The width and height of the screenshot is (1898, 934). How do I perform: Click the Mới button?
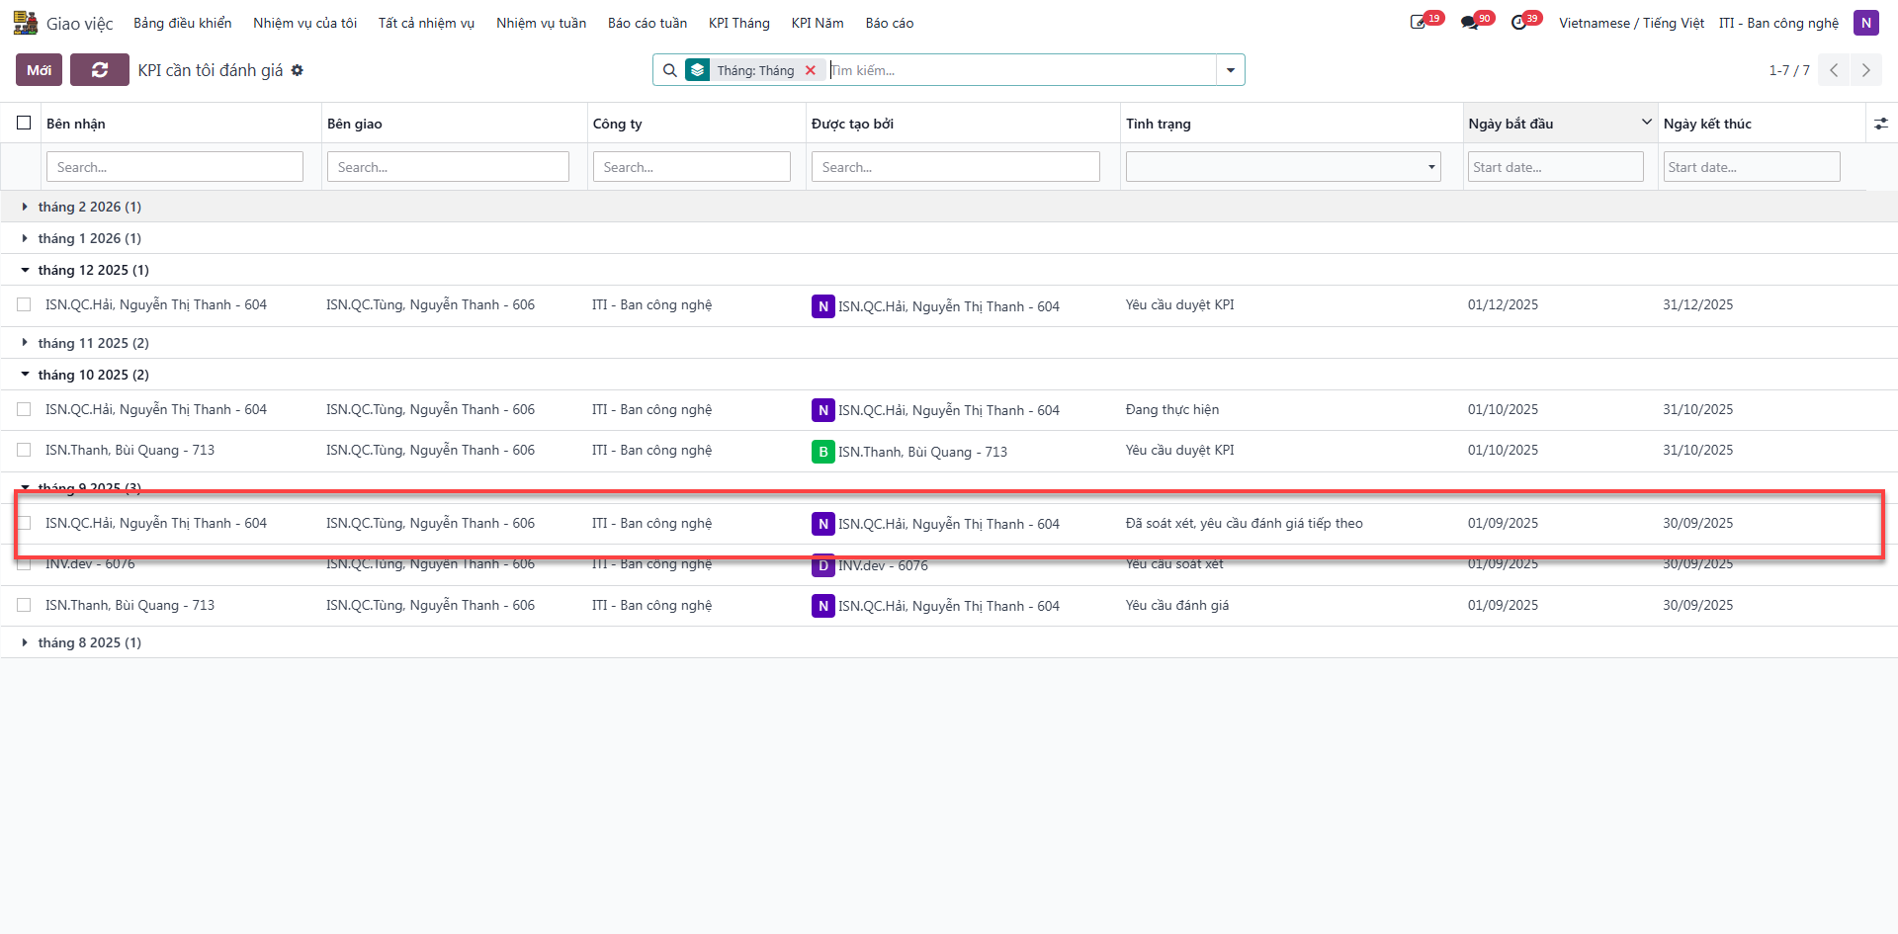point(40,70)
